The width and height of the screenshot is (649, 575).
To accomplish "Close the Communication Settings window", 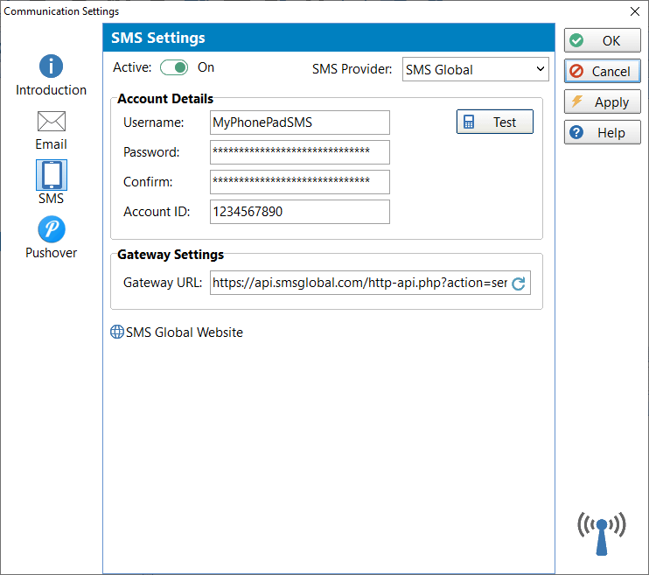I will click(x=635, y=11).
